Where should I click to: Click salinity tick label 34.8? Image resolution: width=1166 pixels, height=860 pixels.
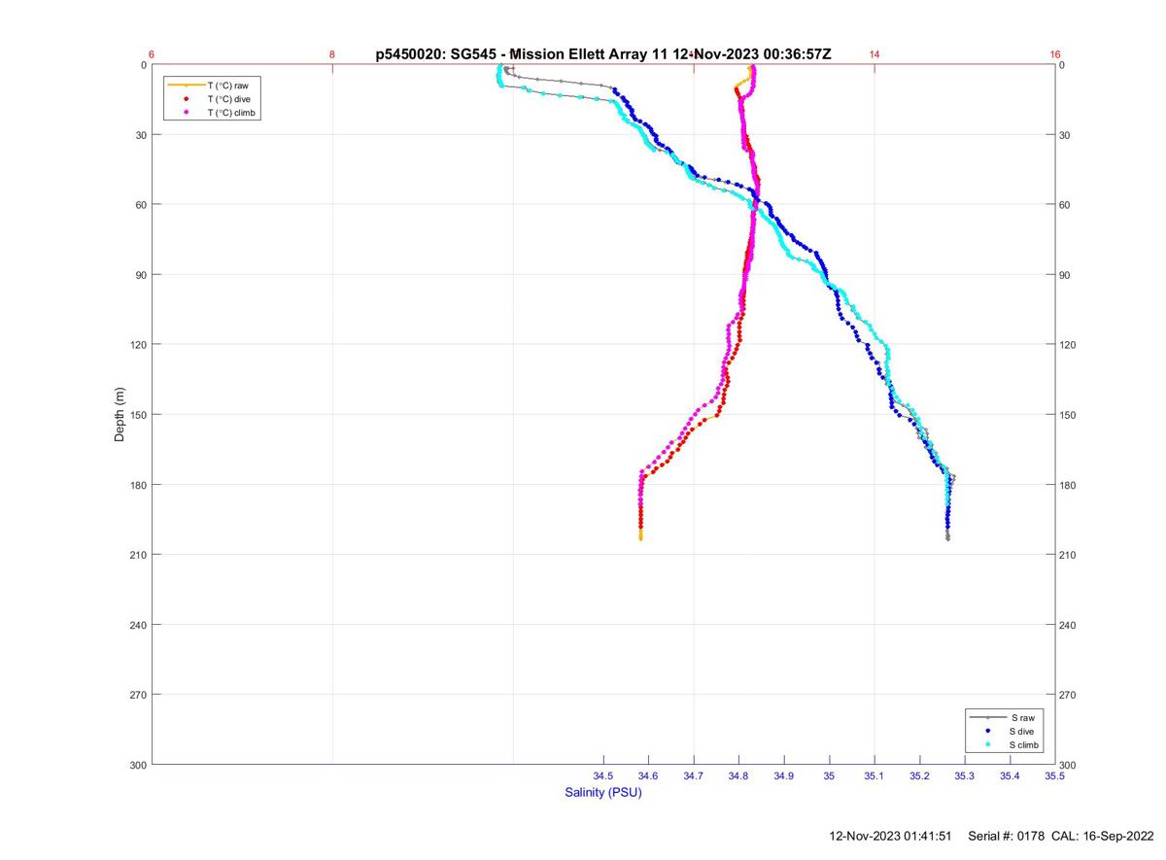click(738, 775)
